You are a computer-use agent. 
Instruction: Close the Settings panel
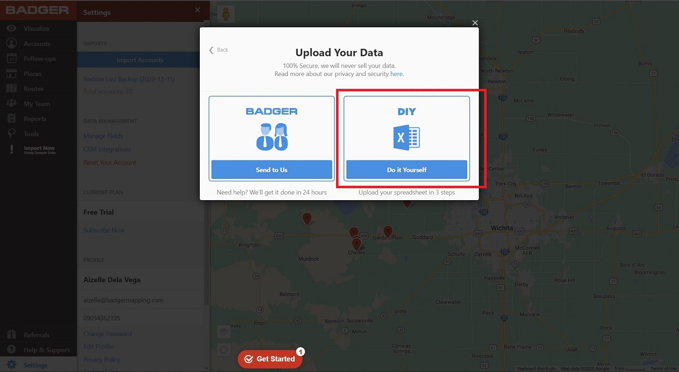[197, 10]
